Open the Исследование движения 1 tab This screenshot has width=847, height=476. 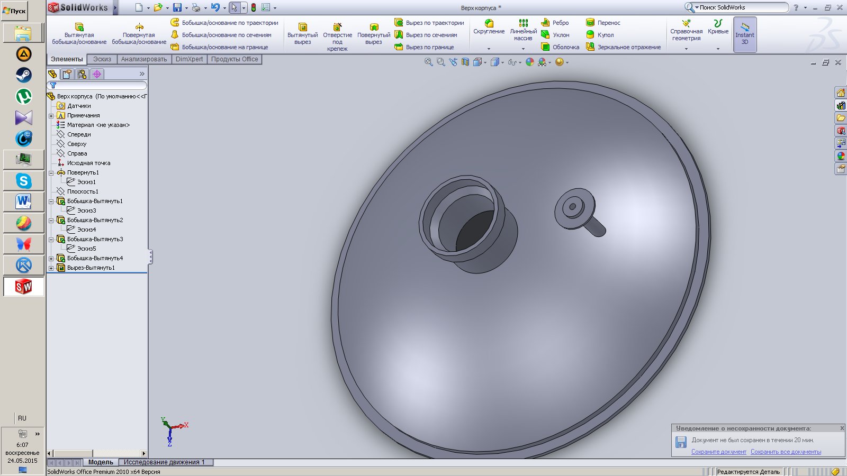coord(164,462)
